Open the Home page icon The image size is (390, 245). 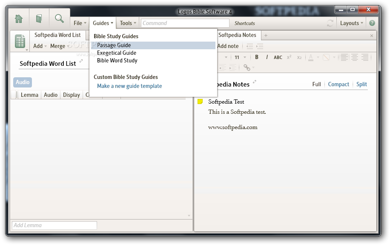click(x=19, y=19)
